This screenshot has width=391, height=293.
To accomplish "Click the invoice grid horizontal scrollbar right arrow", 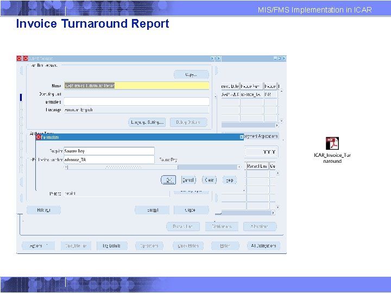I will (277, 125).
